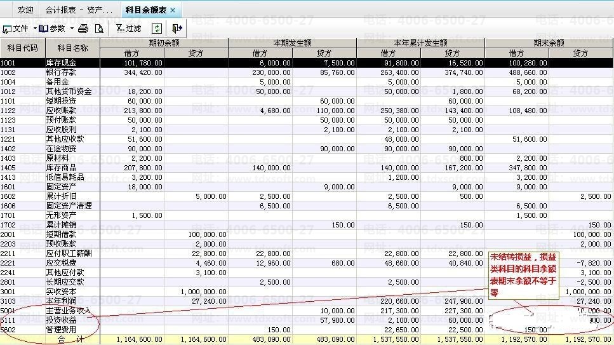Switch to the 会计报表 - 资产 tab
Viewport: 614px width, 345px height.
tap(78, 10)
